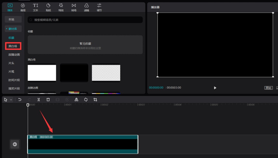
Task: Select the 特效 effects icon
Action: (61, 7)
